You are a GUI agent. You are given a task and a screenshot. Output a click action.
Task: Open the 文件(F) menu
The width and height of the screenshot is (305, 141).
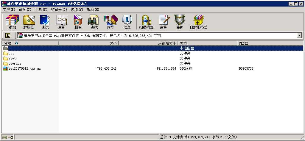click(9, 9)
